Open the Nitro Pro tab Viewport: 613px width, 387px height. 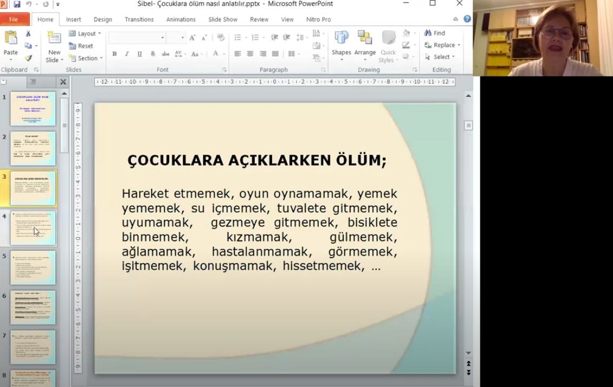point(318,19)
